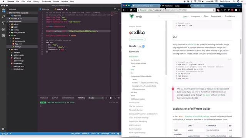Switch to the Welcome editor tab
This screenshot has width=246, height=138.
45,9
